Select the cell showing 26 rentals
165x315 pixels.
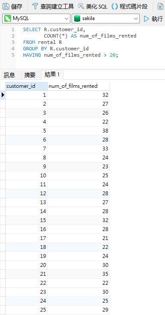[78, 113]
